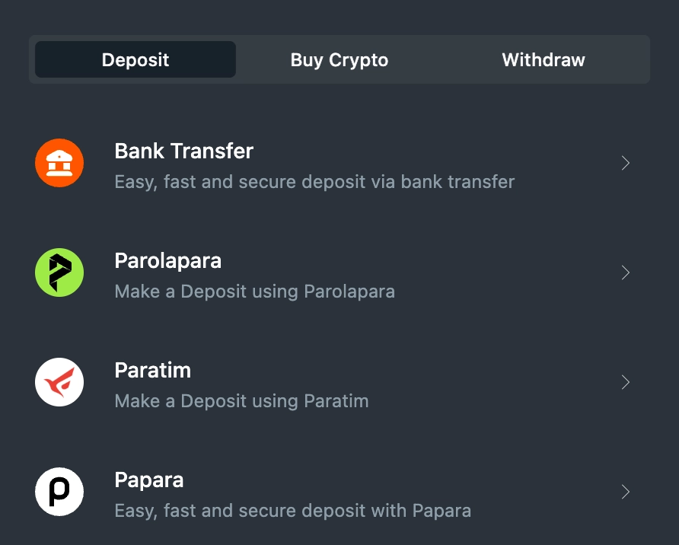
Task: Click "Easy, fast and secure deposit via bank transfer"
Action: (x=314, y=182)
